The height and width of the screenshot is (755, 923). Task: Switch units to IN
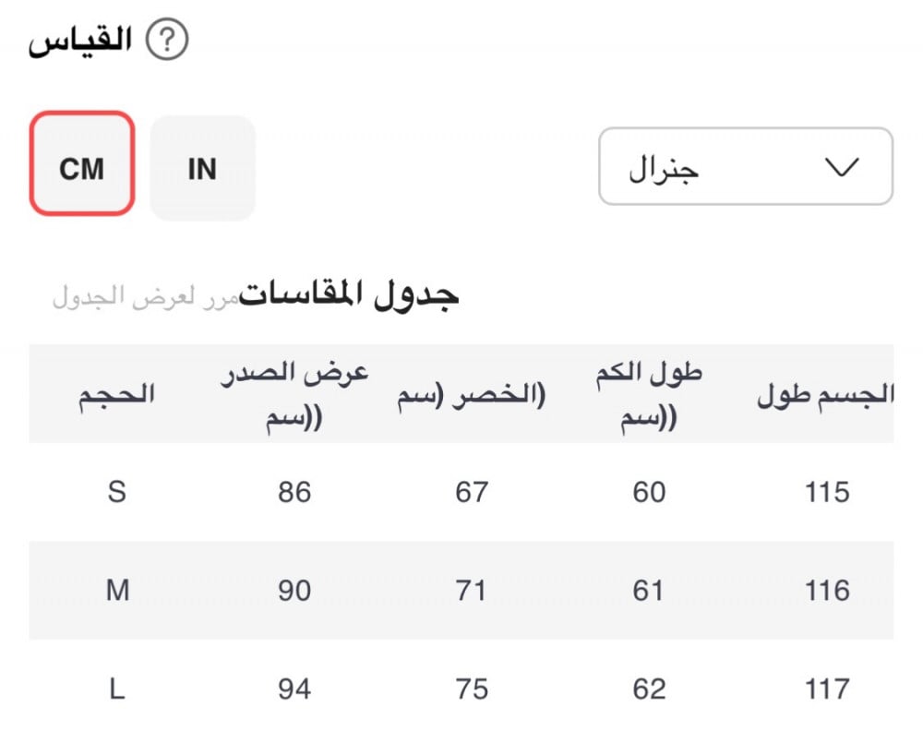tap(202, 168)
